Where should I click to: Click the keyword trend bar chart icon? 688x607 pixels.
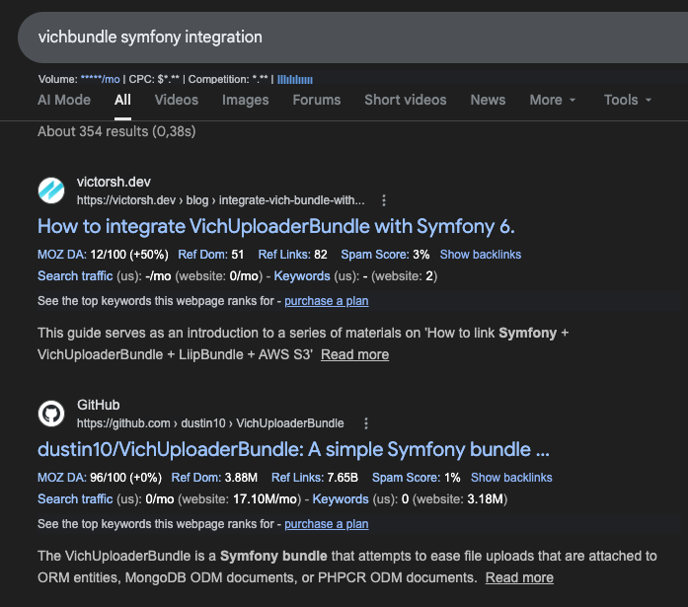tap(295, 79)
